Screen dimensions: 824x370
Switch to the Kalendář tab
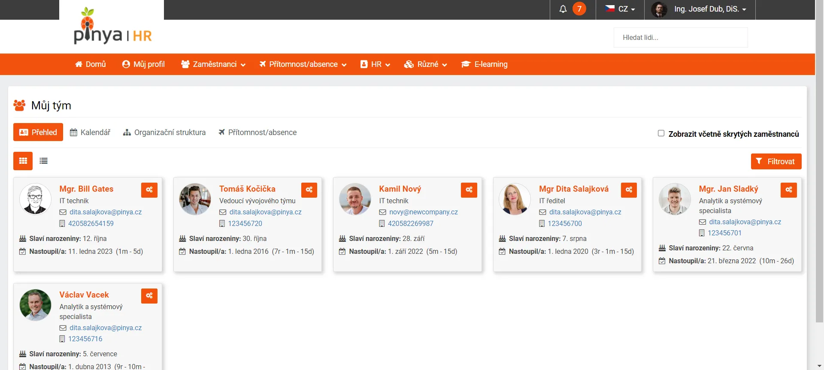[90, 132]
